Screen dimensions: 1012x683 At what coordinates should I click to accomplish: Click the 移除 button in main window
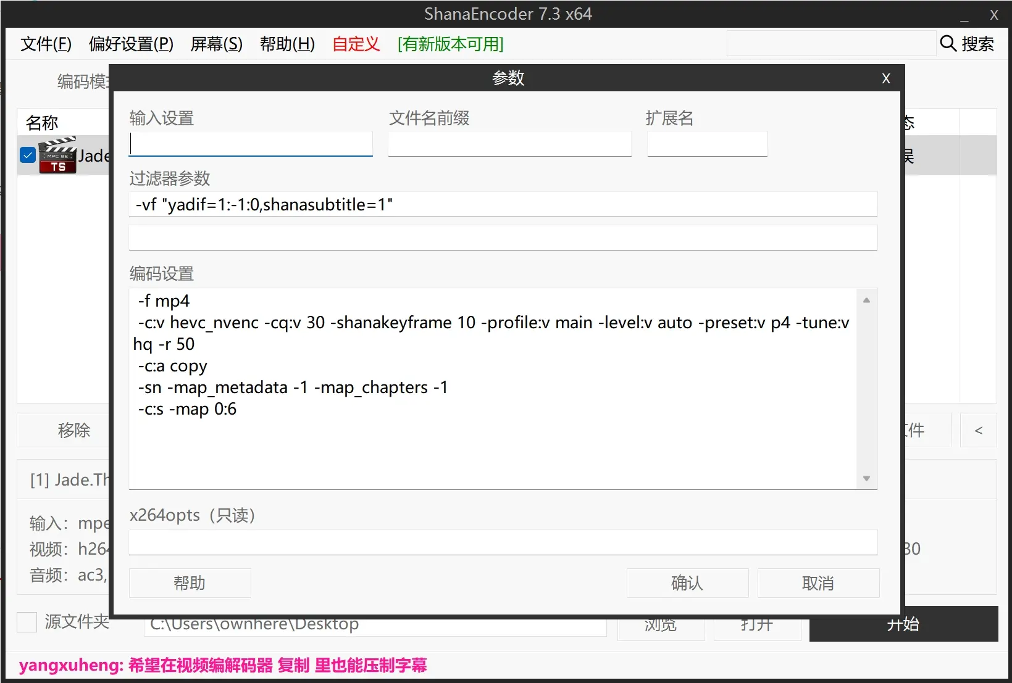[x=63, y=430]
